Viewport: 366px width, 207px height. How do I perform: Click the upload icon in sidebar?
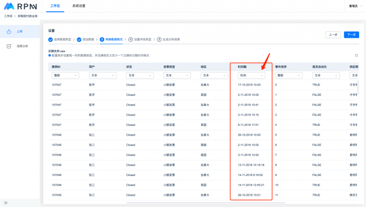click(9, 31)
